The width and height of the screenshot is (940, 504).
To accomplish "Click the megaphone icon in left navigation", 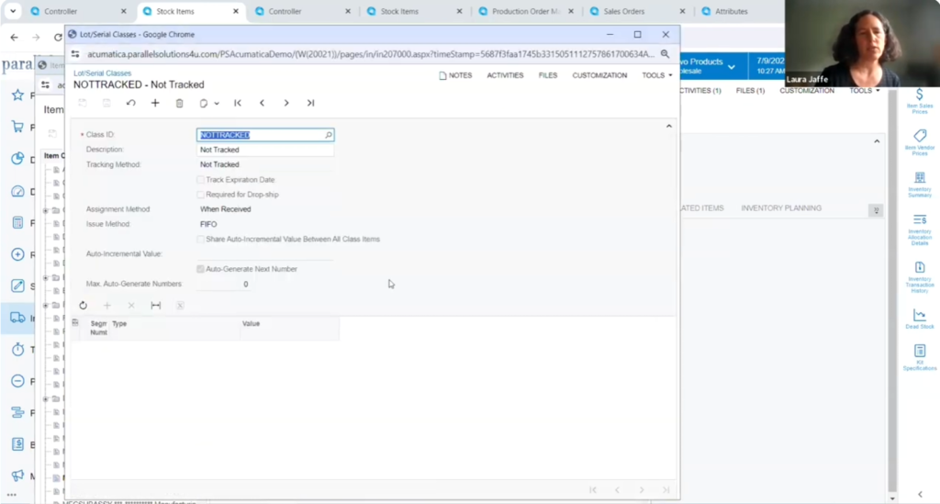I will pyautogui.click(x=17, y=476).
